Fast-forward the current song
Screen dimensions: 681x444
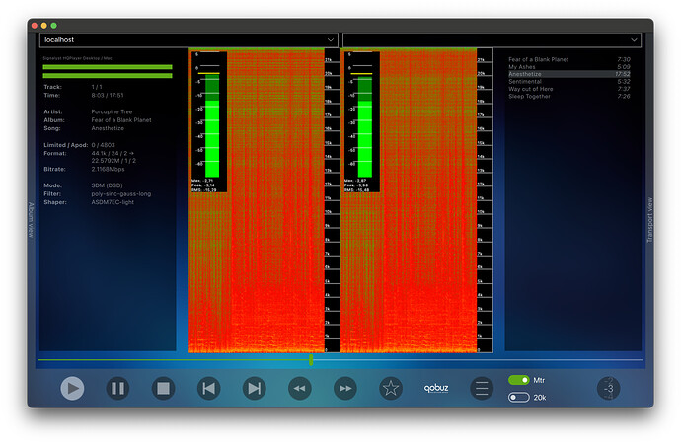(345, 388)
